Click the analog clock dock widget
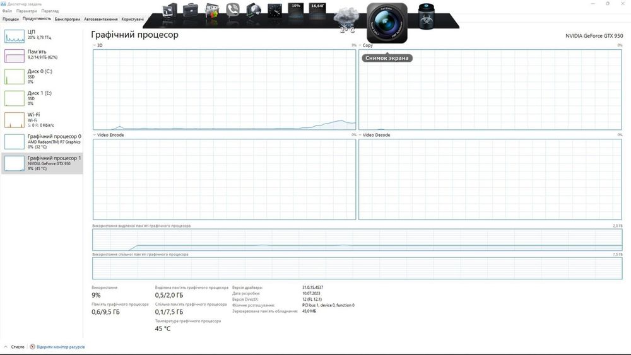This screenshot has width=631, height=355. [275, 11]
